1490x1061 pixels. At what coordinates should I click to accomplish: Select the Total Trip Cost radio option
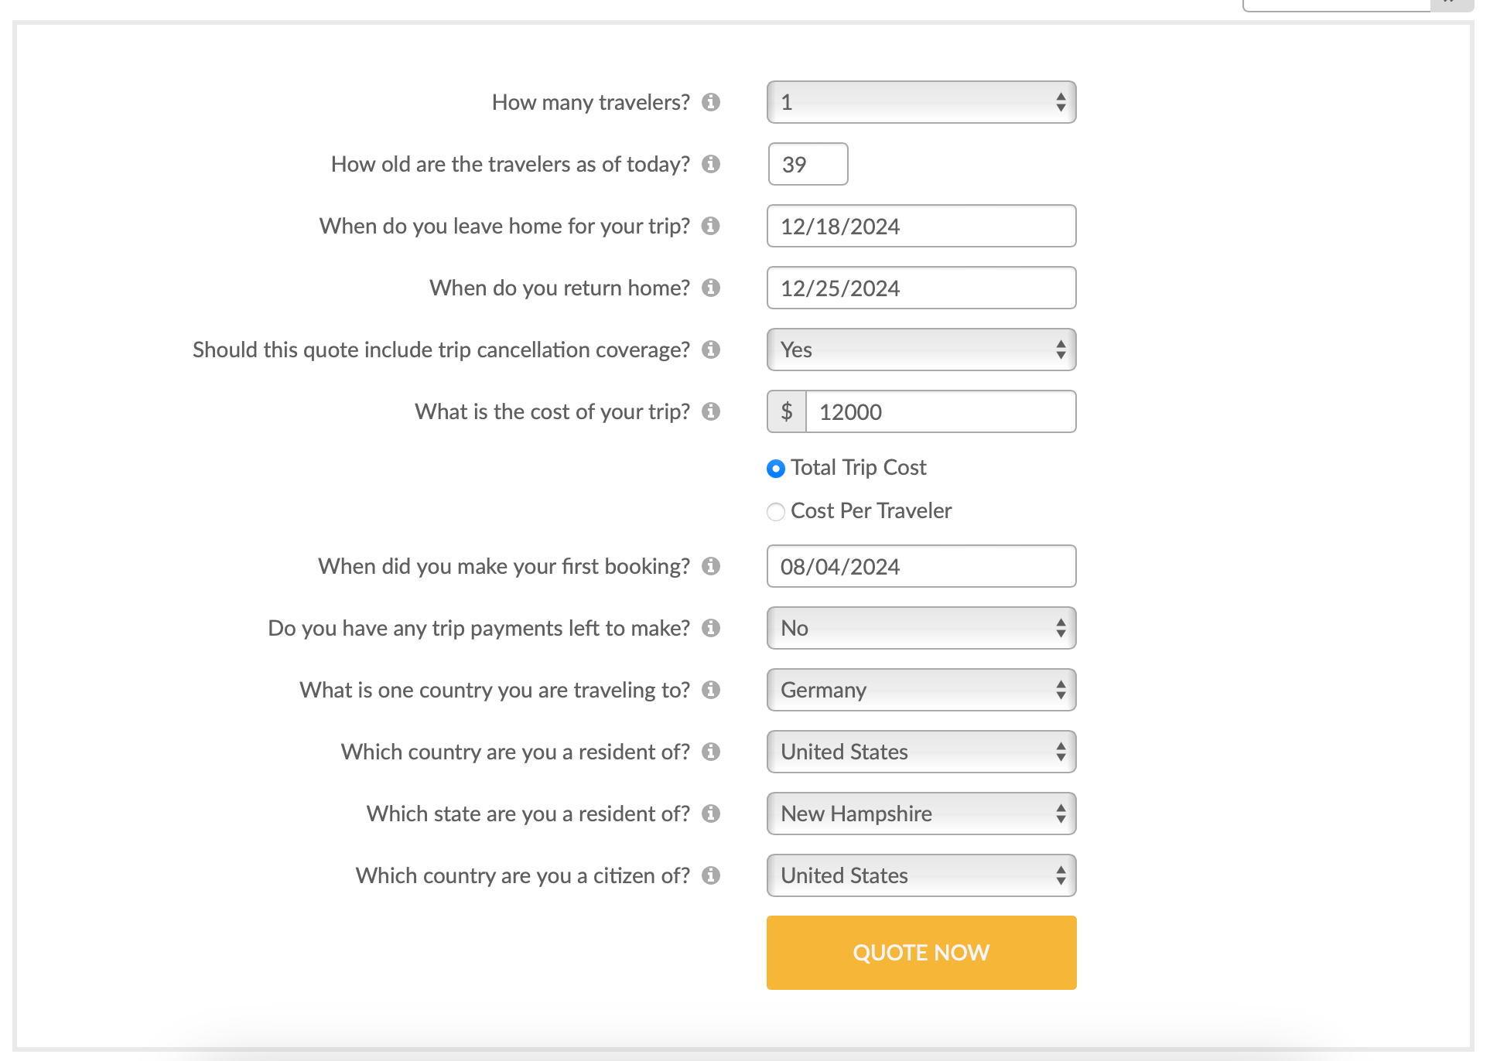[776, 469]
